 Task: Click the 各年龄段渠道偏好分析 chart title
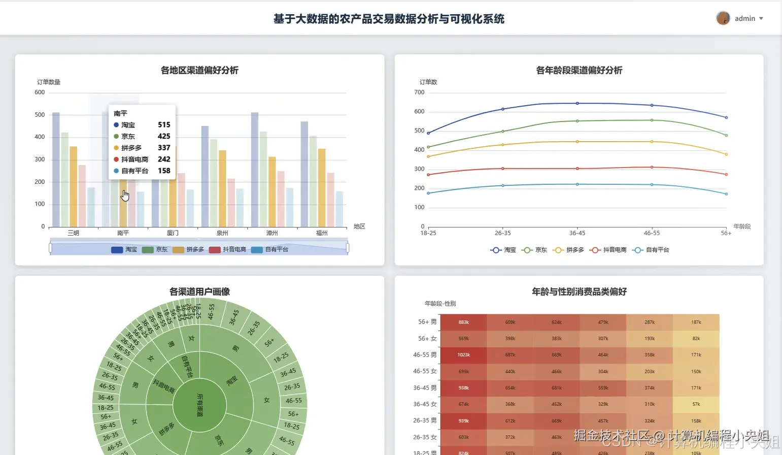pos(579,70)
